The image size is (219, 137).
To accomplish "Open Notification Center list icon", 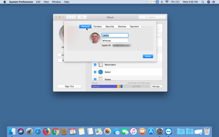I will tap(214, 2).
